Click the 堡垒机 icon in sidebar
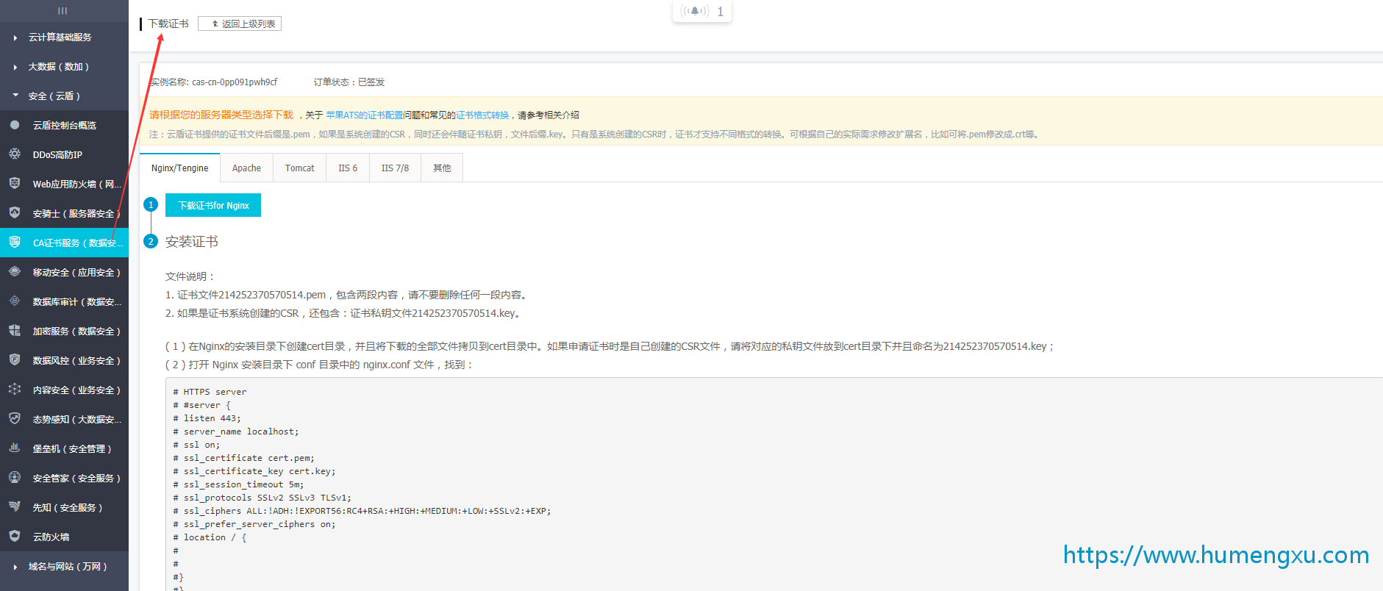Viewport: 1383px width, 591px height. [15, 448]
